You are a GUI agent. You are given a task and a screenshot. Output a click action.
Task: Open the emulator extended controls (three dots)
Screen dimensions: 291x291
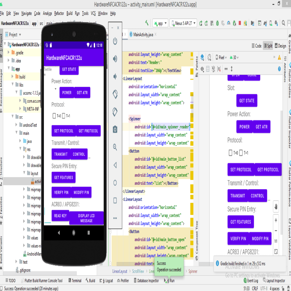(x=115, y=218)
